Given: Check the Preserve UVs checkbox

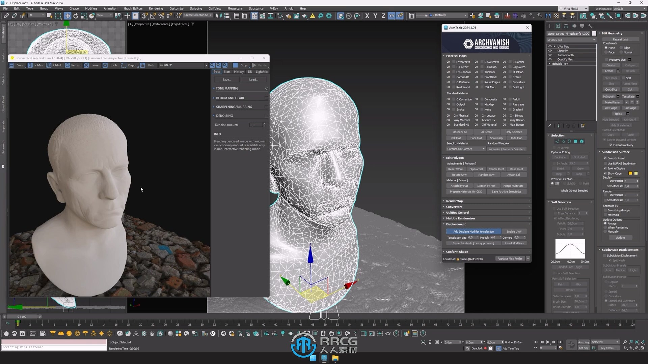Looking at the screenshot, I should tap(606, 60).
